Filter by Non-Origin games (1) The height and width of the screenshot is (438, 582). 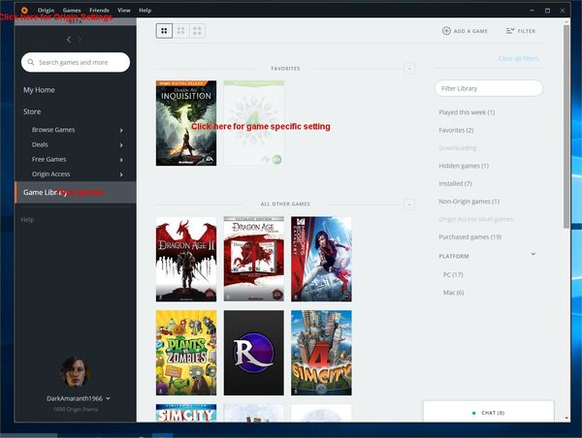pos(469,202)
